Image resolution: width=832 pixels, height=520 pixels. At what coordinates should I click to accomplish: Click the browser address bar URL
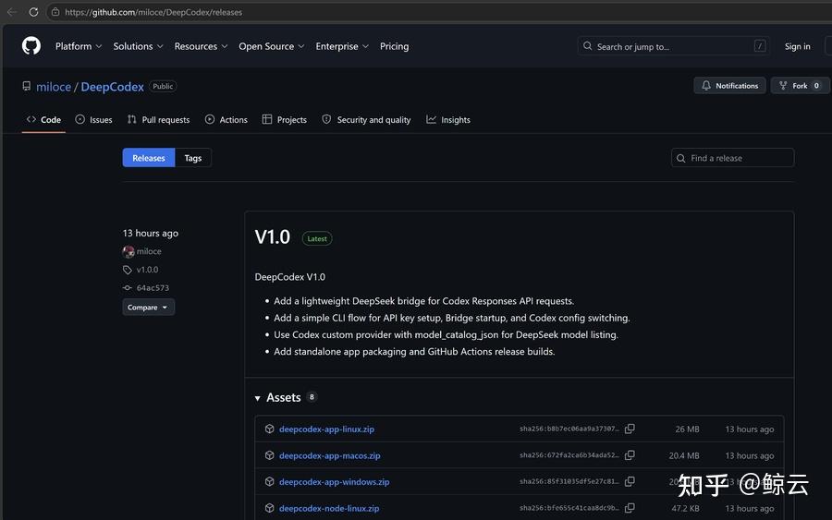tap(153, 12)
